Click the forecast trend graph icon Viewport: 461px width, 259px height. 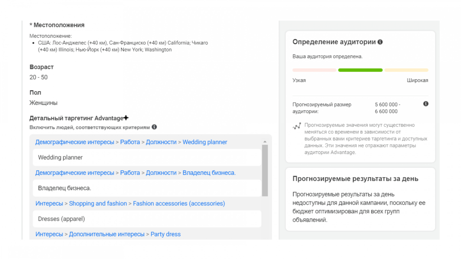pos(297,126)
